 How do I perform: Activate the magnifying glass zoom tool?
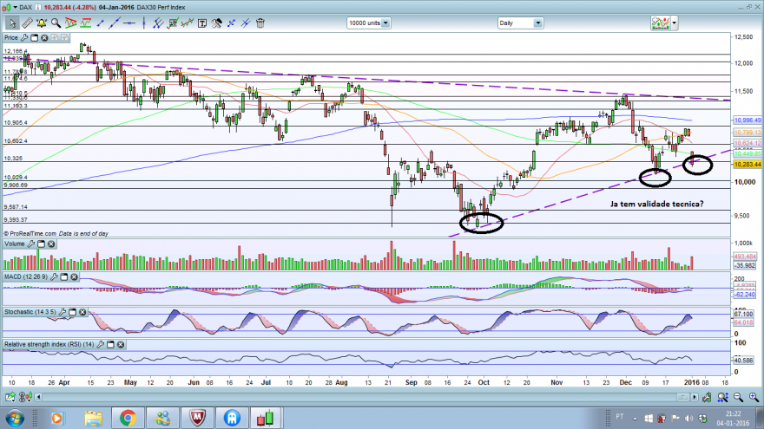tap(56, 23)
